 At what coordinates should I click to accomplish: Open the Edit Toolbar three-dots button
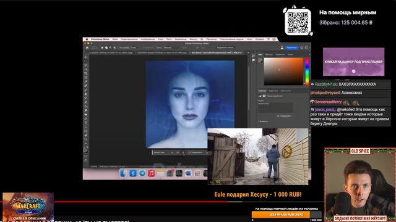(85, 143)
